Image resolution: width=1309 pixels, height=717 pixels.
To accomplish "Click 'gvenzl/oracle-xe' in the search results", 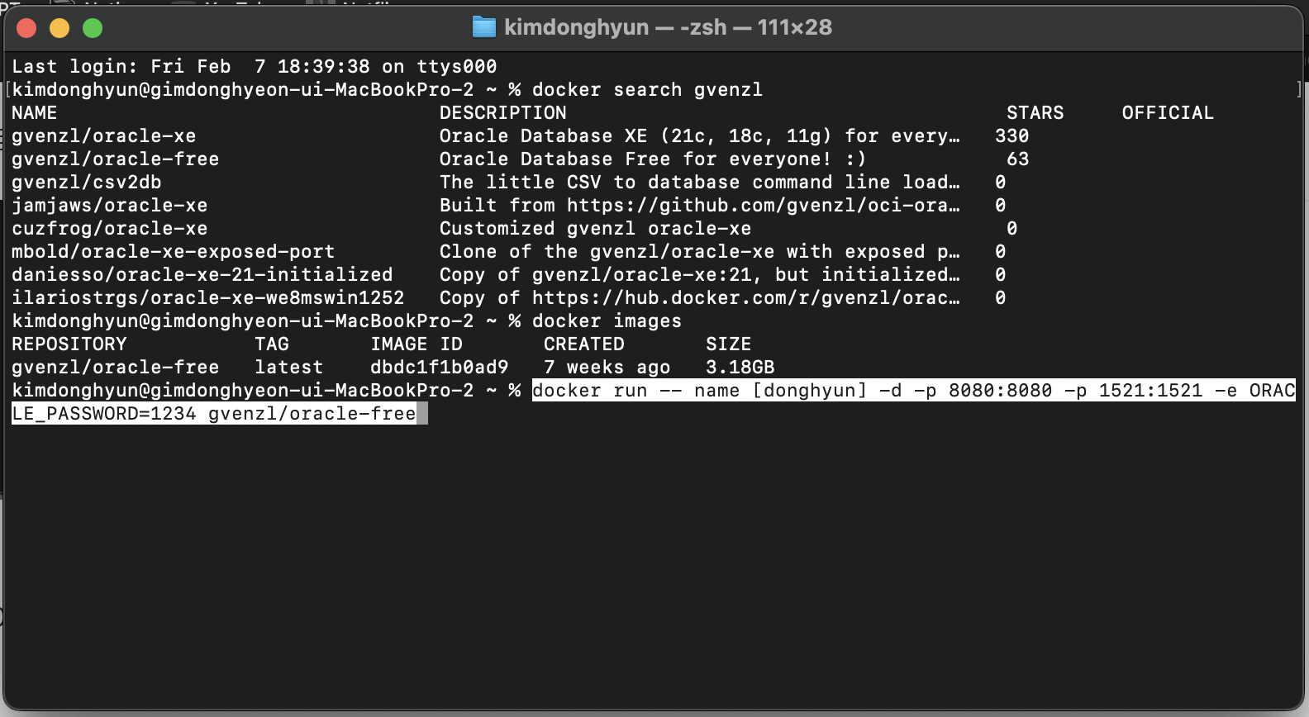I will click(x=104, y=135).
